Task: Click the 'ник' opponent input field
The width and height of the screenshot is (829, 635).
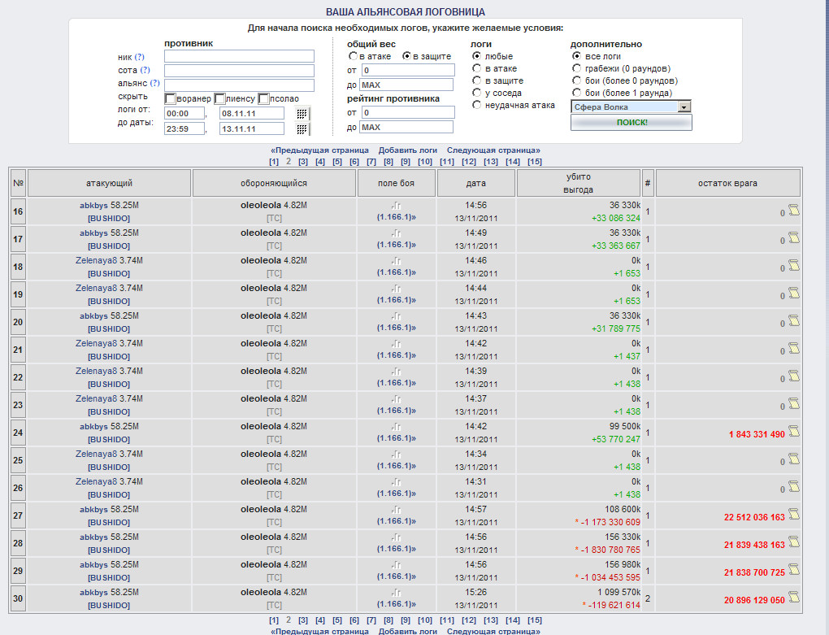Action: [x=239, y=57]
